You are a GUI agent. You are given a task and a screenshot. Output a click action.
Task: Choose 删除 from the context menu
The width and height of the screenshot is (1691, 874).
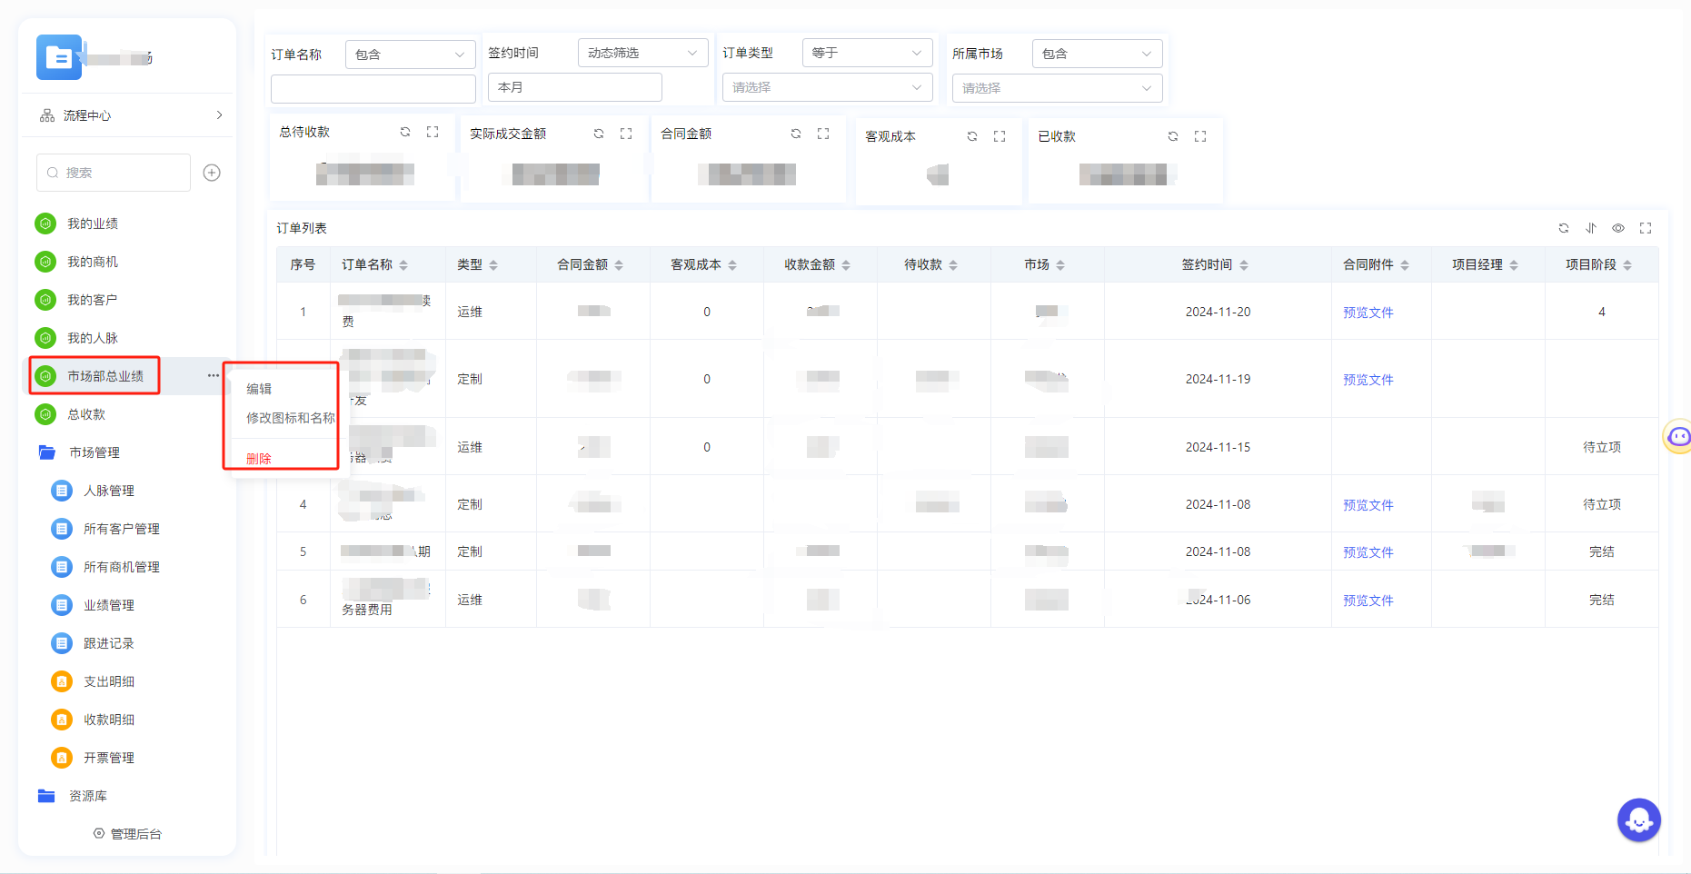point(259,459)
